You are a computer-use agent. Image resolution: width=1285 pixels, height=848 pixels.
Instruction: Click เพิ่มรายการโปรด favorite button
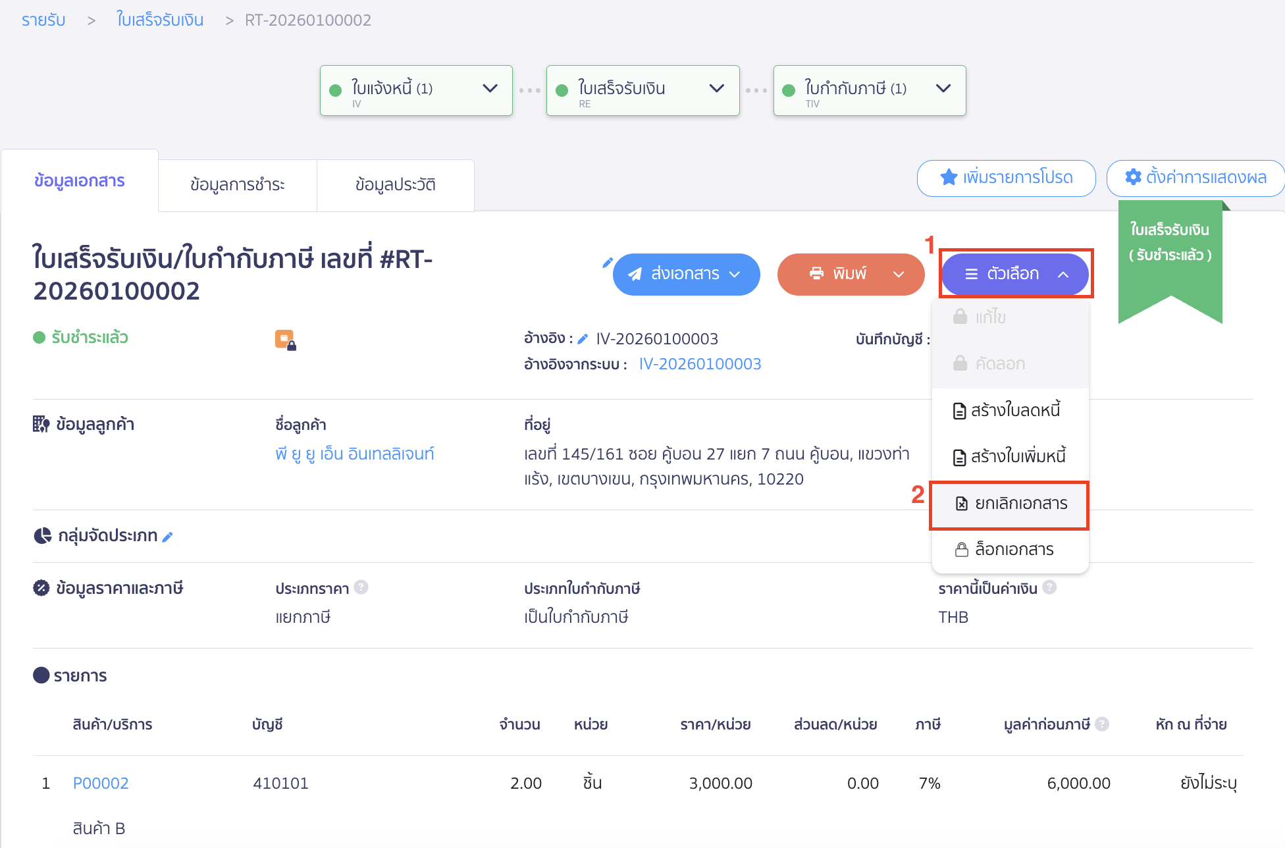1006,178
